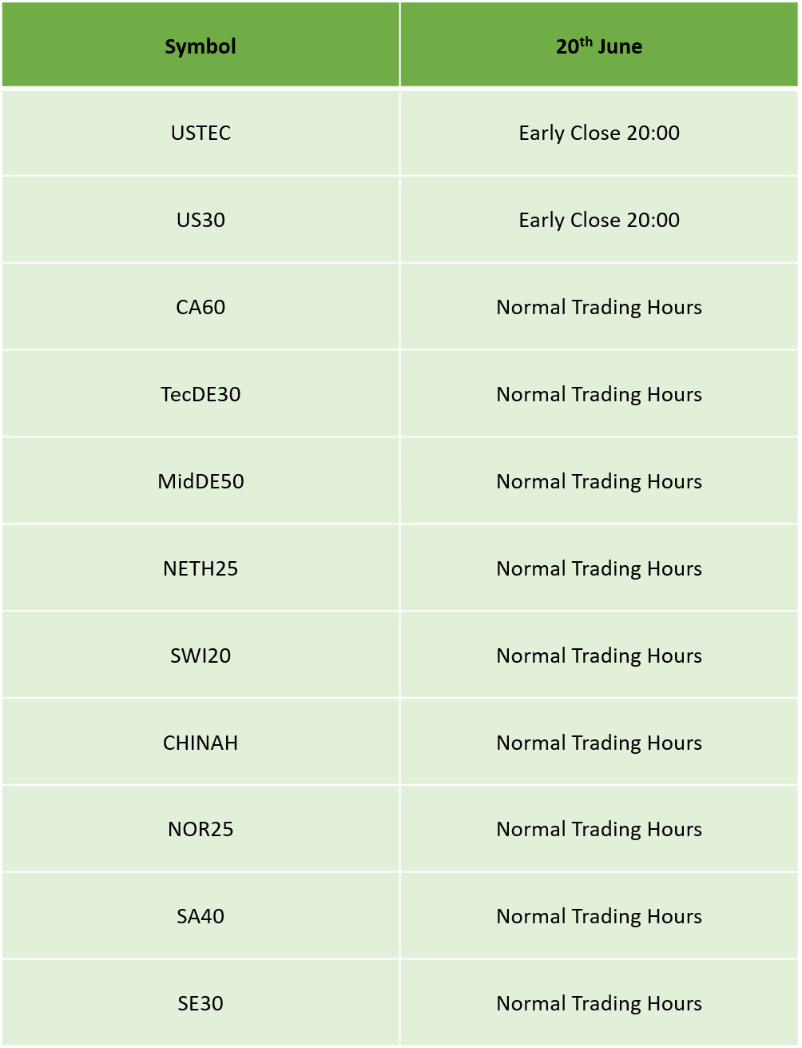Click SA40's Normal Trading Hours cell

(x=599, y=916)
